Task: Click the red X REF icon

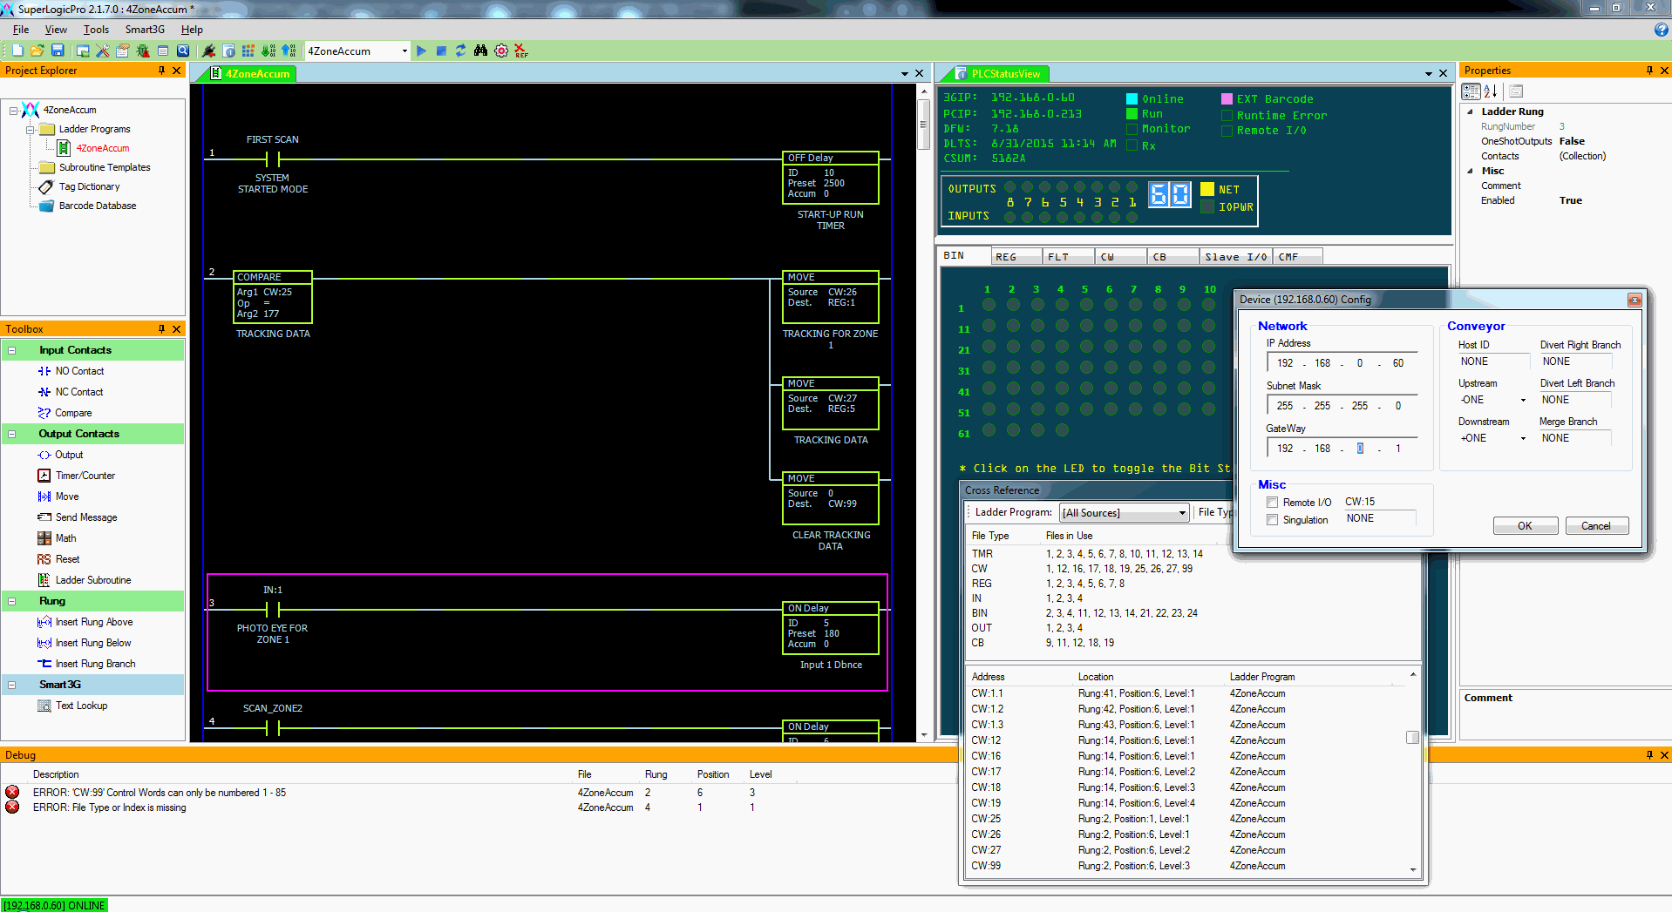Action: click(x=520, y=51)
